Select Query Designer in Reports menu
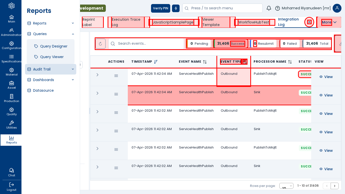The width and height of the screenshot is (345, 194). pos(54,46)
